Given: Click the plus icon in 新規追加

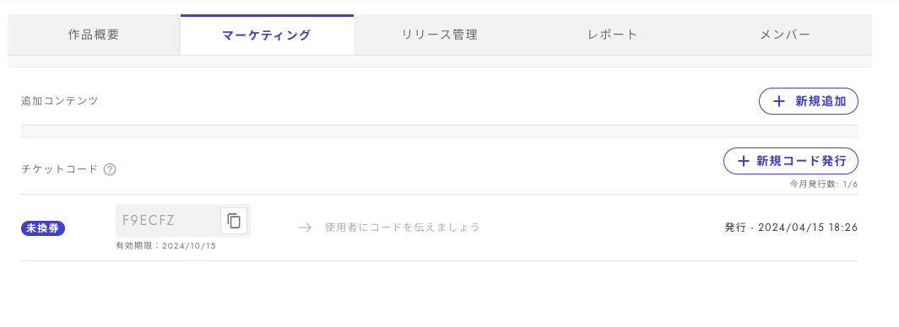Looking at the screenshot, I should click(x=778, y=101).
